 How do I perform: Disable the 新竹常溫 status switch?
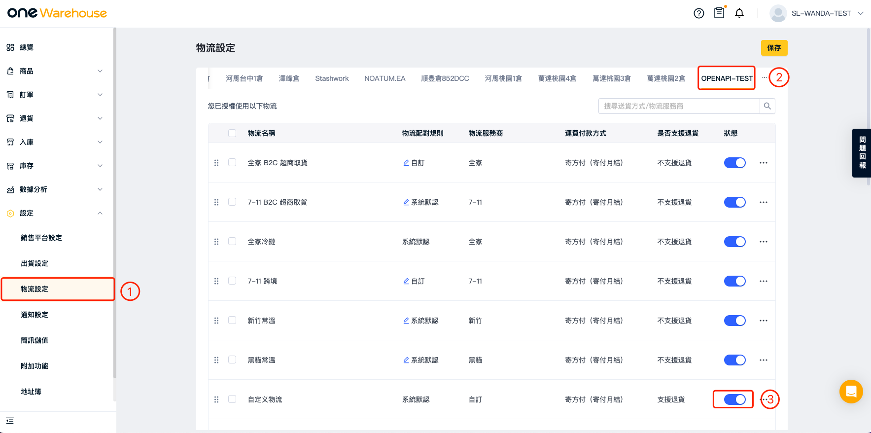tap(734, 321)
